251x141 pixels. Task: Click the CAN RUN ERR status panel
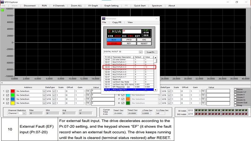(146, 33)
